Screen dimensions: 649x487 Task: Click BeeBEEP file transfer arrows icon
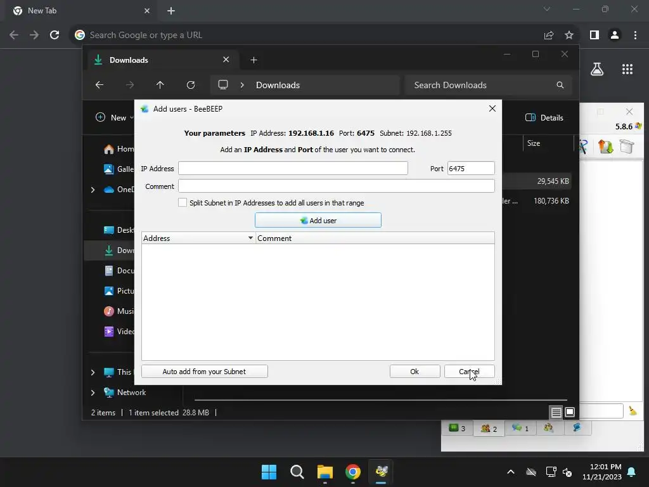coord(605,146)
